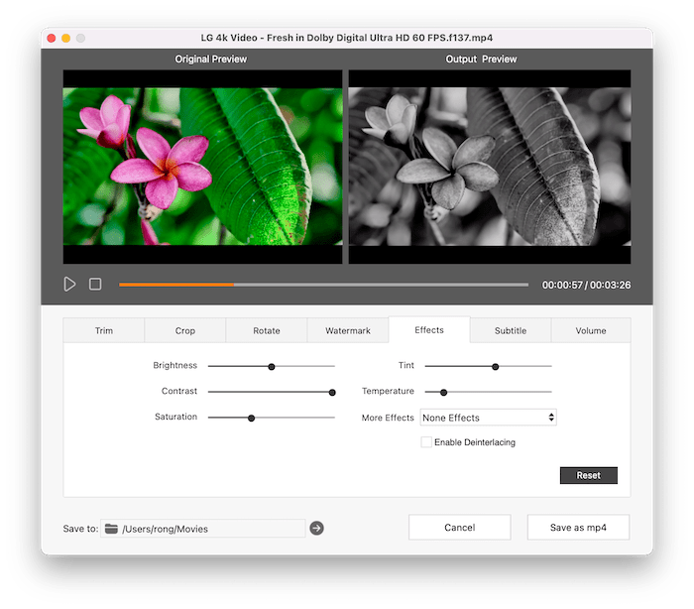Screen dimensions: 694x609
Task: Click the Cancel button
Action: click(459, 528)
